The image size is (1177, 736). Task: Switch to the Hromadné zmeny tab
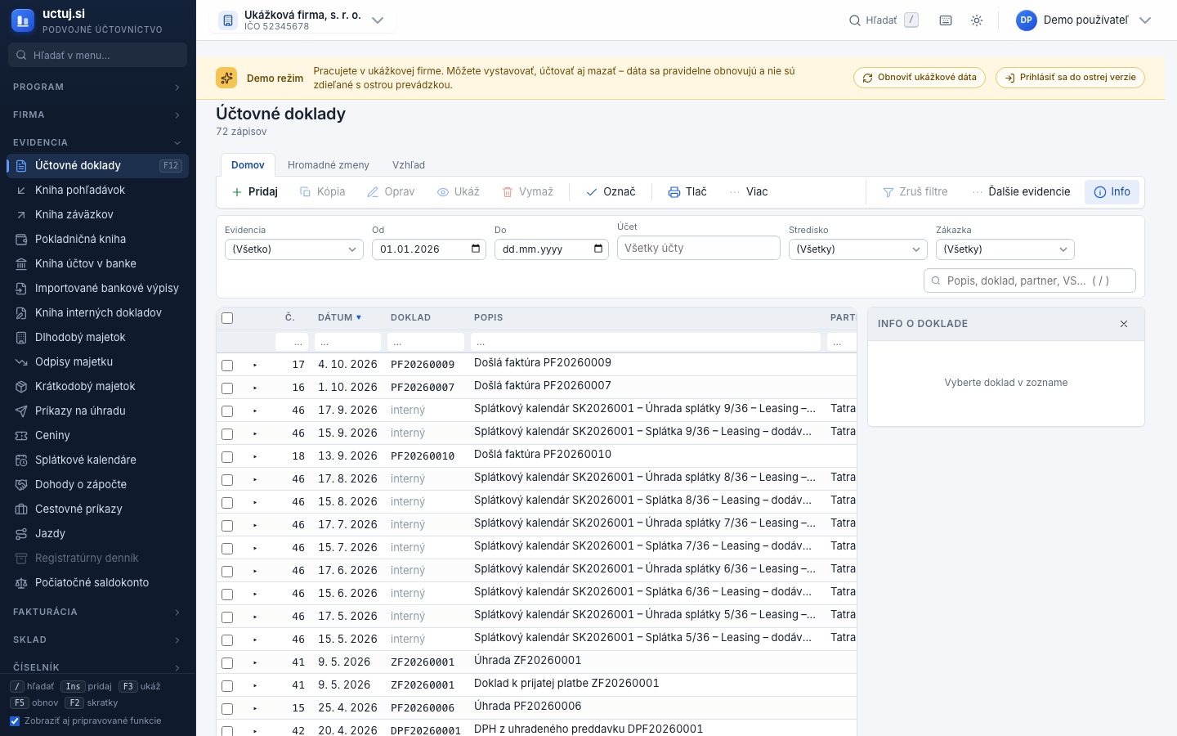pyautogui.click(x=329, y=165)
